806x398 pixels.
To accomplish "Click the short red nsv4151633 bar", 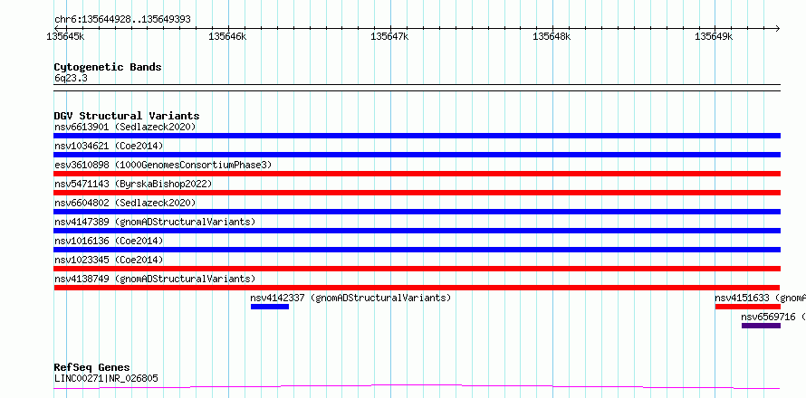I will pos(748,307).
